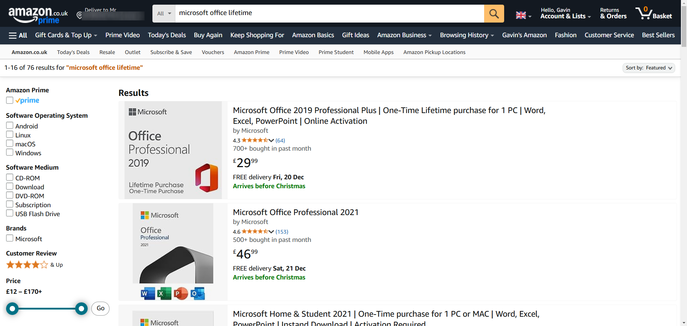Enable the Download medium filter
The height and width of the screenshot is (326, 687).
coord(10,186)
